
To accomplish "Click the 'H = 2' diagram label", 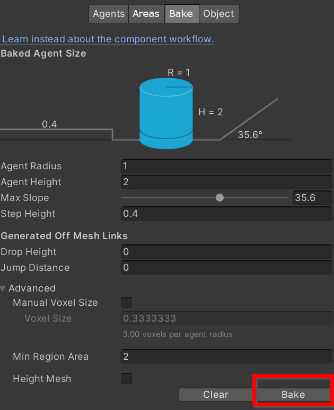I will (210, 112).
